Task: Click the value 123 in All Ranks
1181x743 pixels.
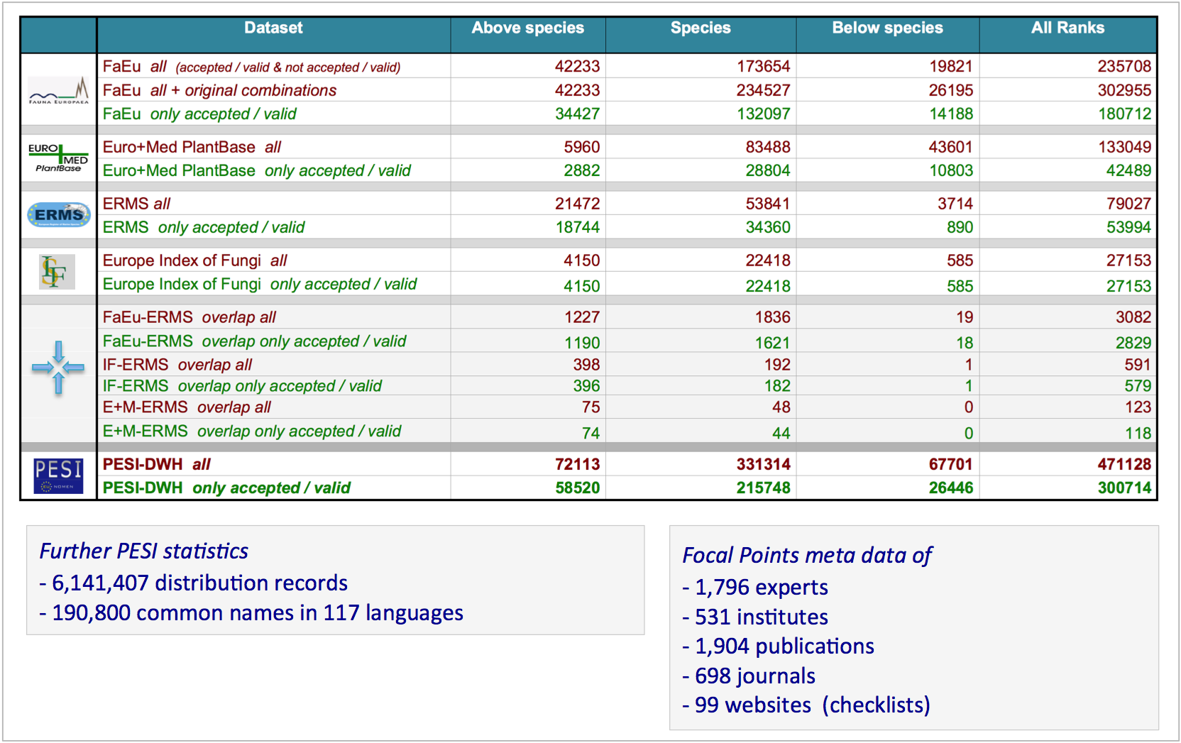Action: (1138, 407)
